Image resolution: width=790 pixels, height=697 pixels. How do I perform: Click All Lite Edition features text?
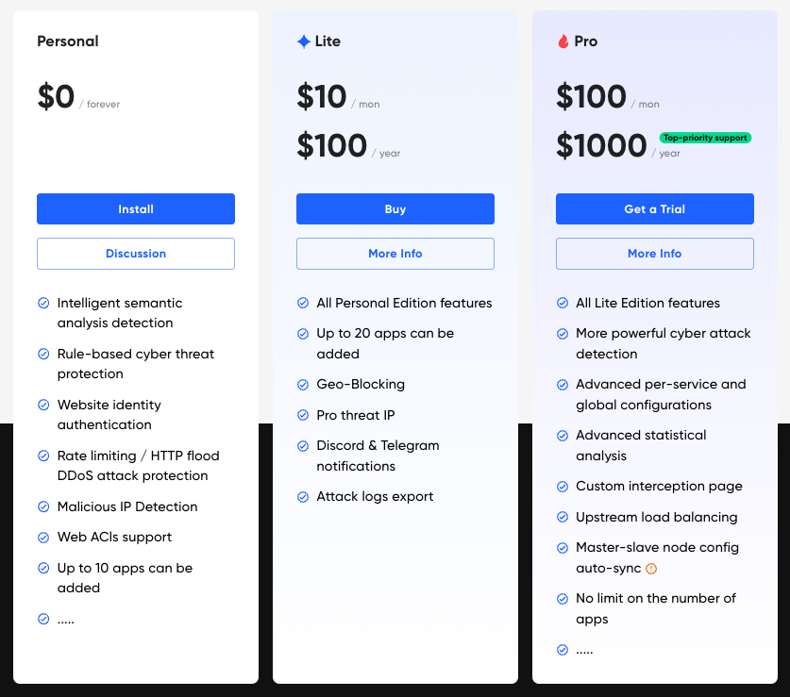point(647,303)
